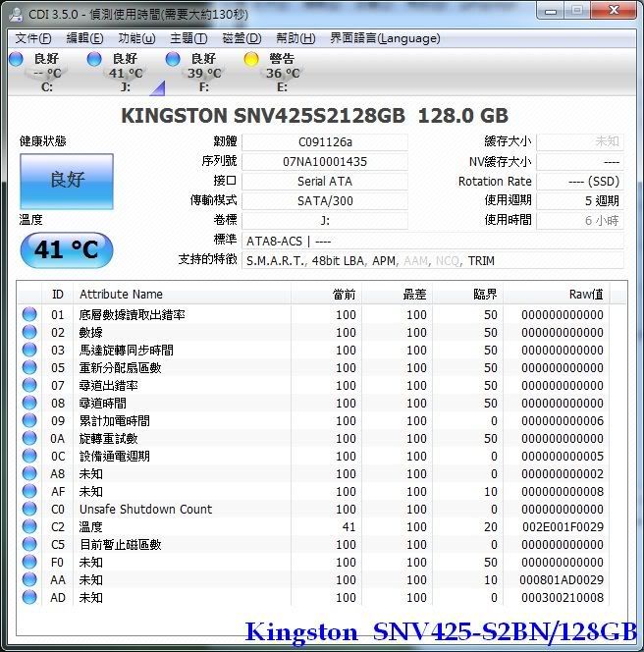Viewport: 644px width, 652px height.
Task: Open the 磁盤(D) menu
Action: pos(241,38)
